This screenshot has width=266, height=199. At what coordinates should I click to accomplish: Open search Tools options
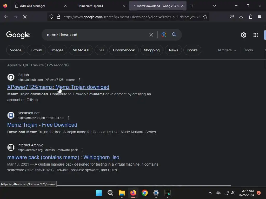[248, 50]
